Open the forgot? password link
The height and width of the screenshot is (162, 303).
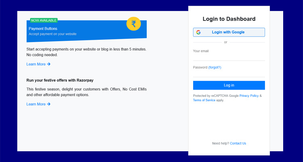coord(215,67)
